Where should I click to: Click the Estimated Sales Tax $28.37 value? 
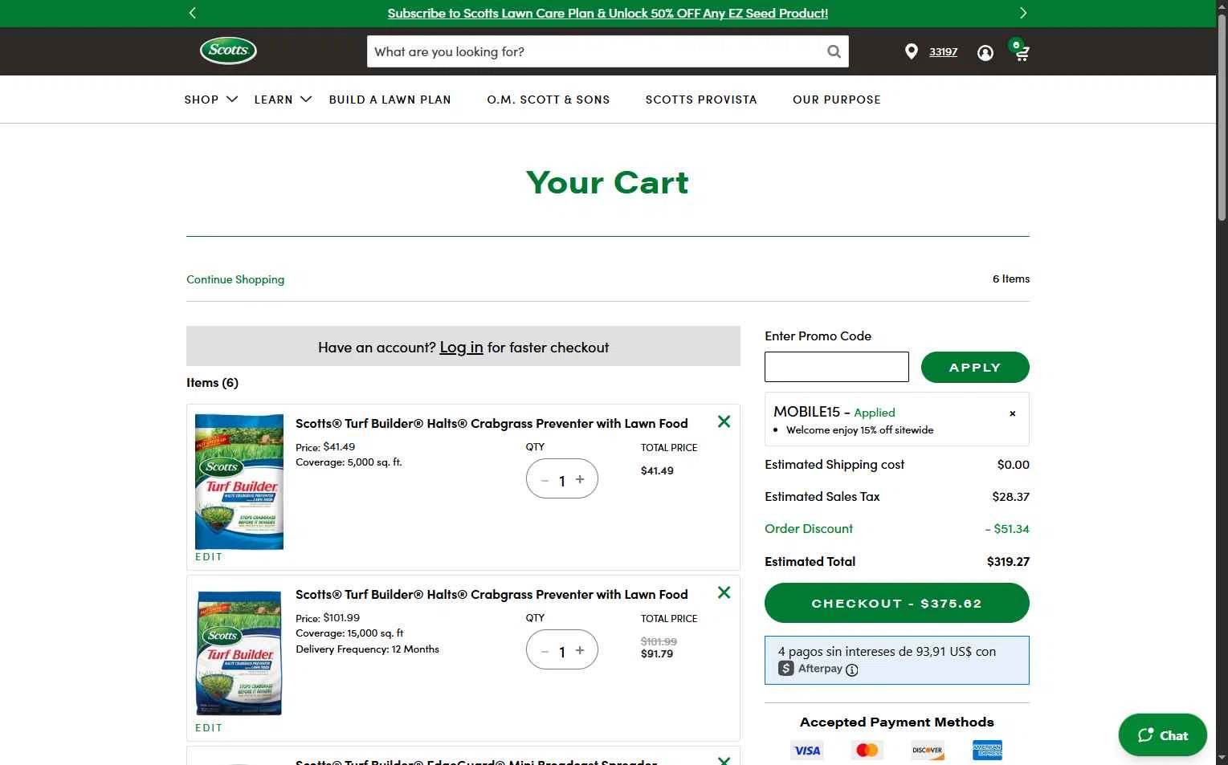(x=1010, y=496)
